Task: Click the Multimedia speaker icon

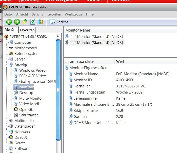Action: 11,120
